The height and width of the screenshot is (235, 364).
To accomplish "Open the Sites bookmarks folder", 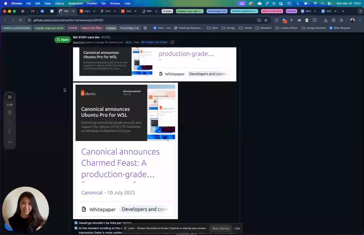I will 212,28.
